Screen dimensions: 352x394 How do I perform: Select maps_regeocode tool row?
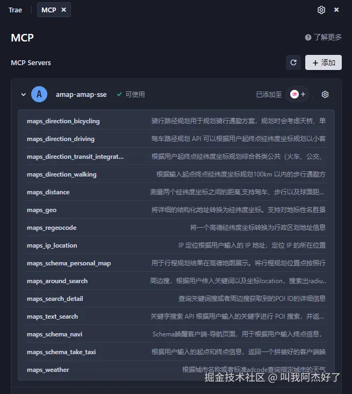click(x=176, y=228)
